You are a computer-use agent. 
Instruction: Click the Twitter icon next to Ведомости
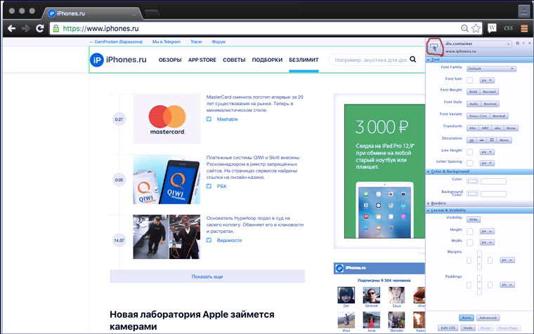[209, 240]
